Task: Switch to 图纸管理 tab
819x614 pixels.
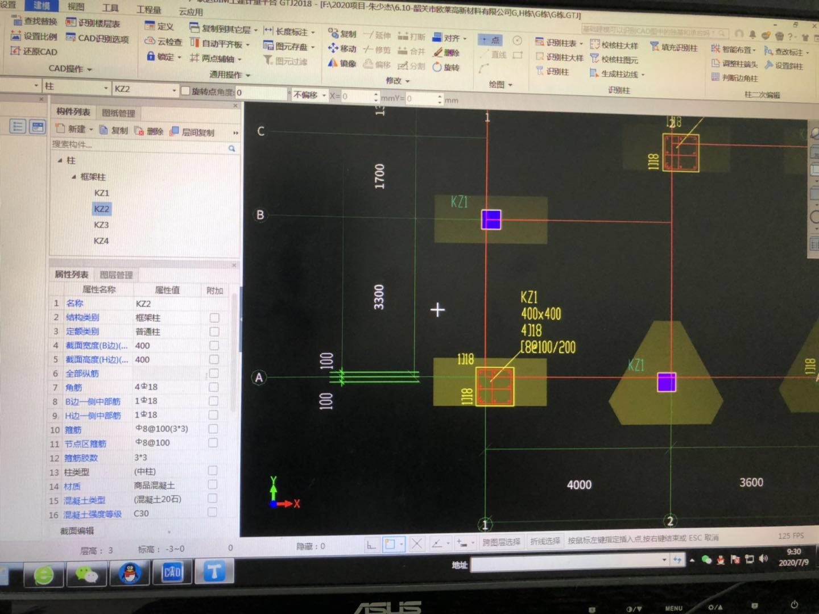Action: click(x=118, y=113)
